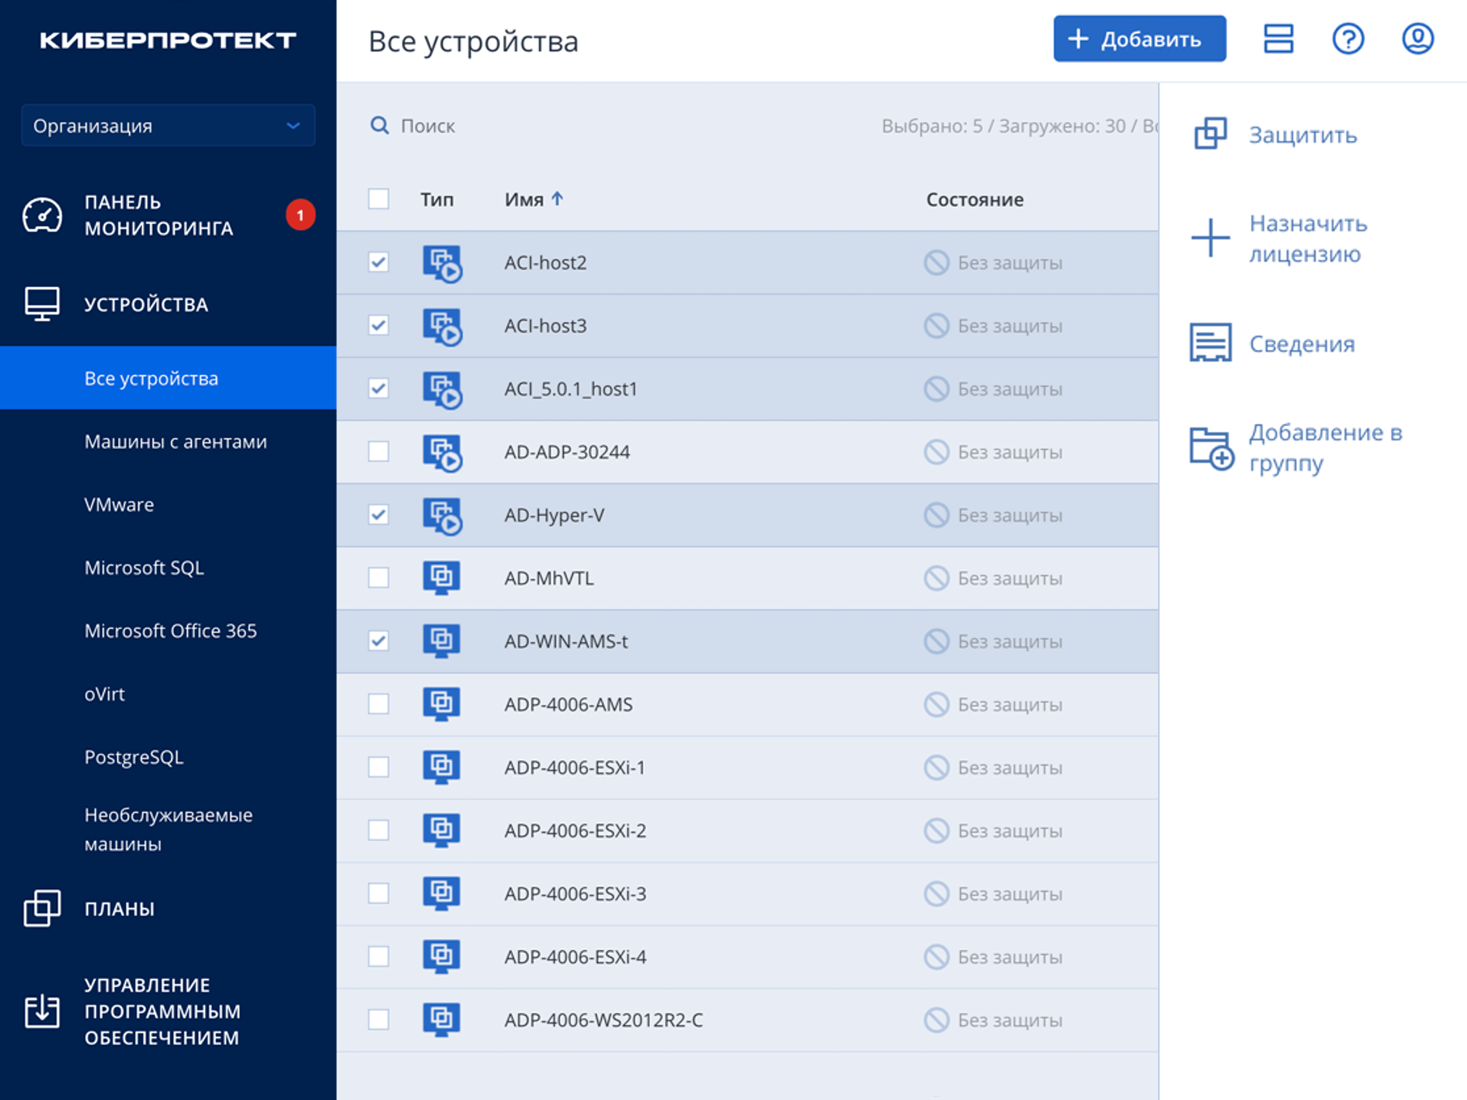Click the notification badge on monitoring panel

click(300, 215)
